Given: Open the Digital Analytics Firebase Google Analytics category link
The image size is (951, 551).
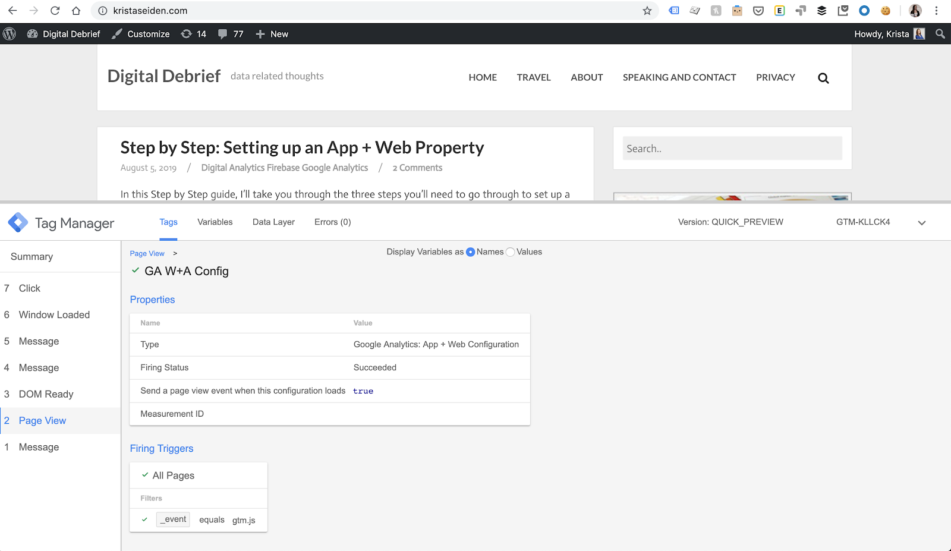Looking at the screenshot, I should pyautogui.click(x=285, y=168).
